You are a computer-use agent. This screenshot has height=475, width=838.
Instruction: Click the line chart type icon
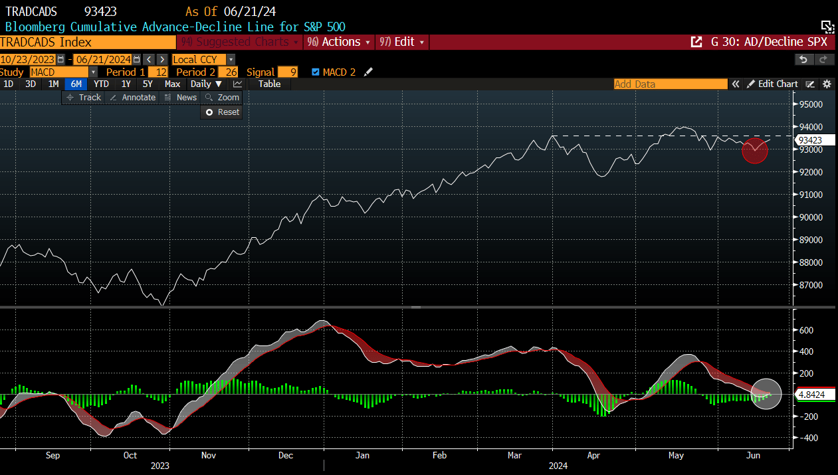coord(237,84)
